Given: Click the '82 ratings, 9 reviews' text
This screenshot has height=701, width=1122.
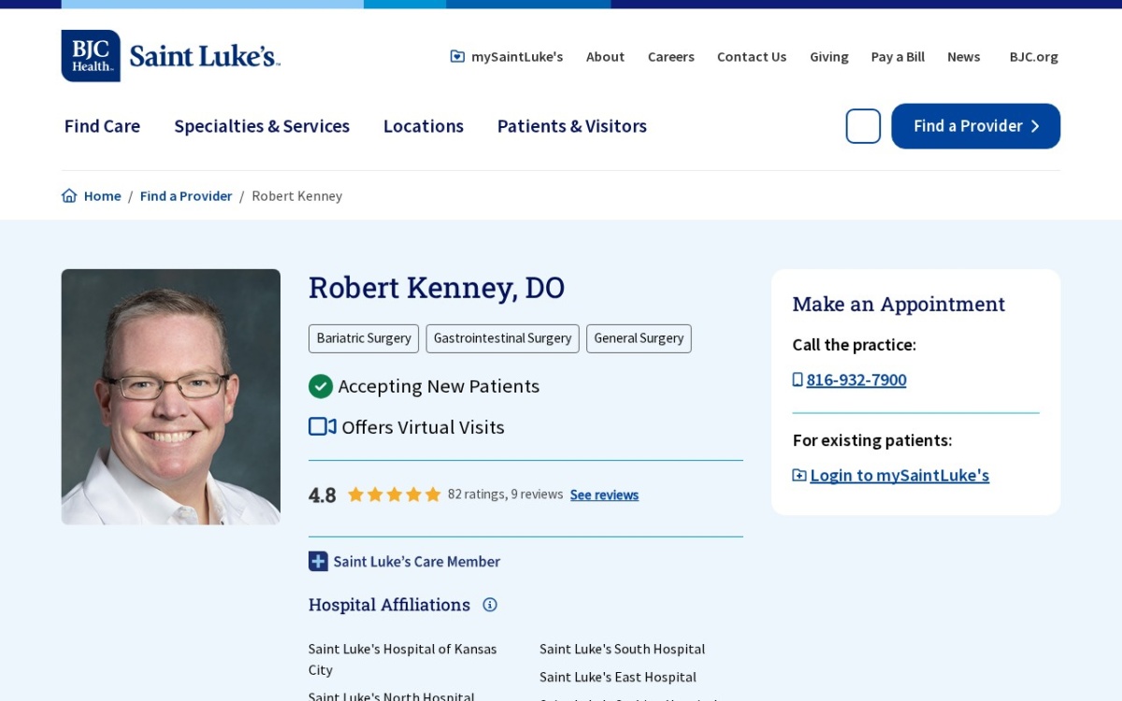Looking at the screenshot, I should 506,494.
